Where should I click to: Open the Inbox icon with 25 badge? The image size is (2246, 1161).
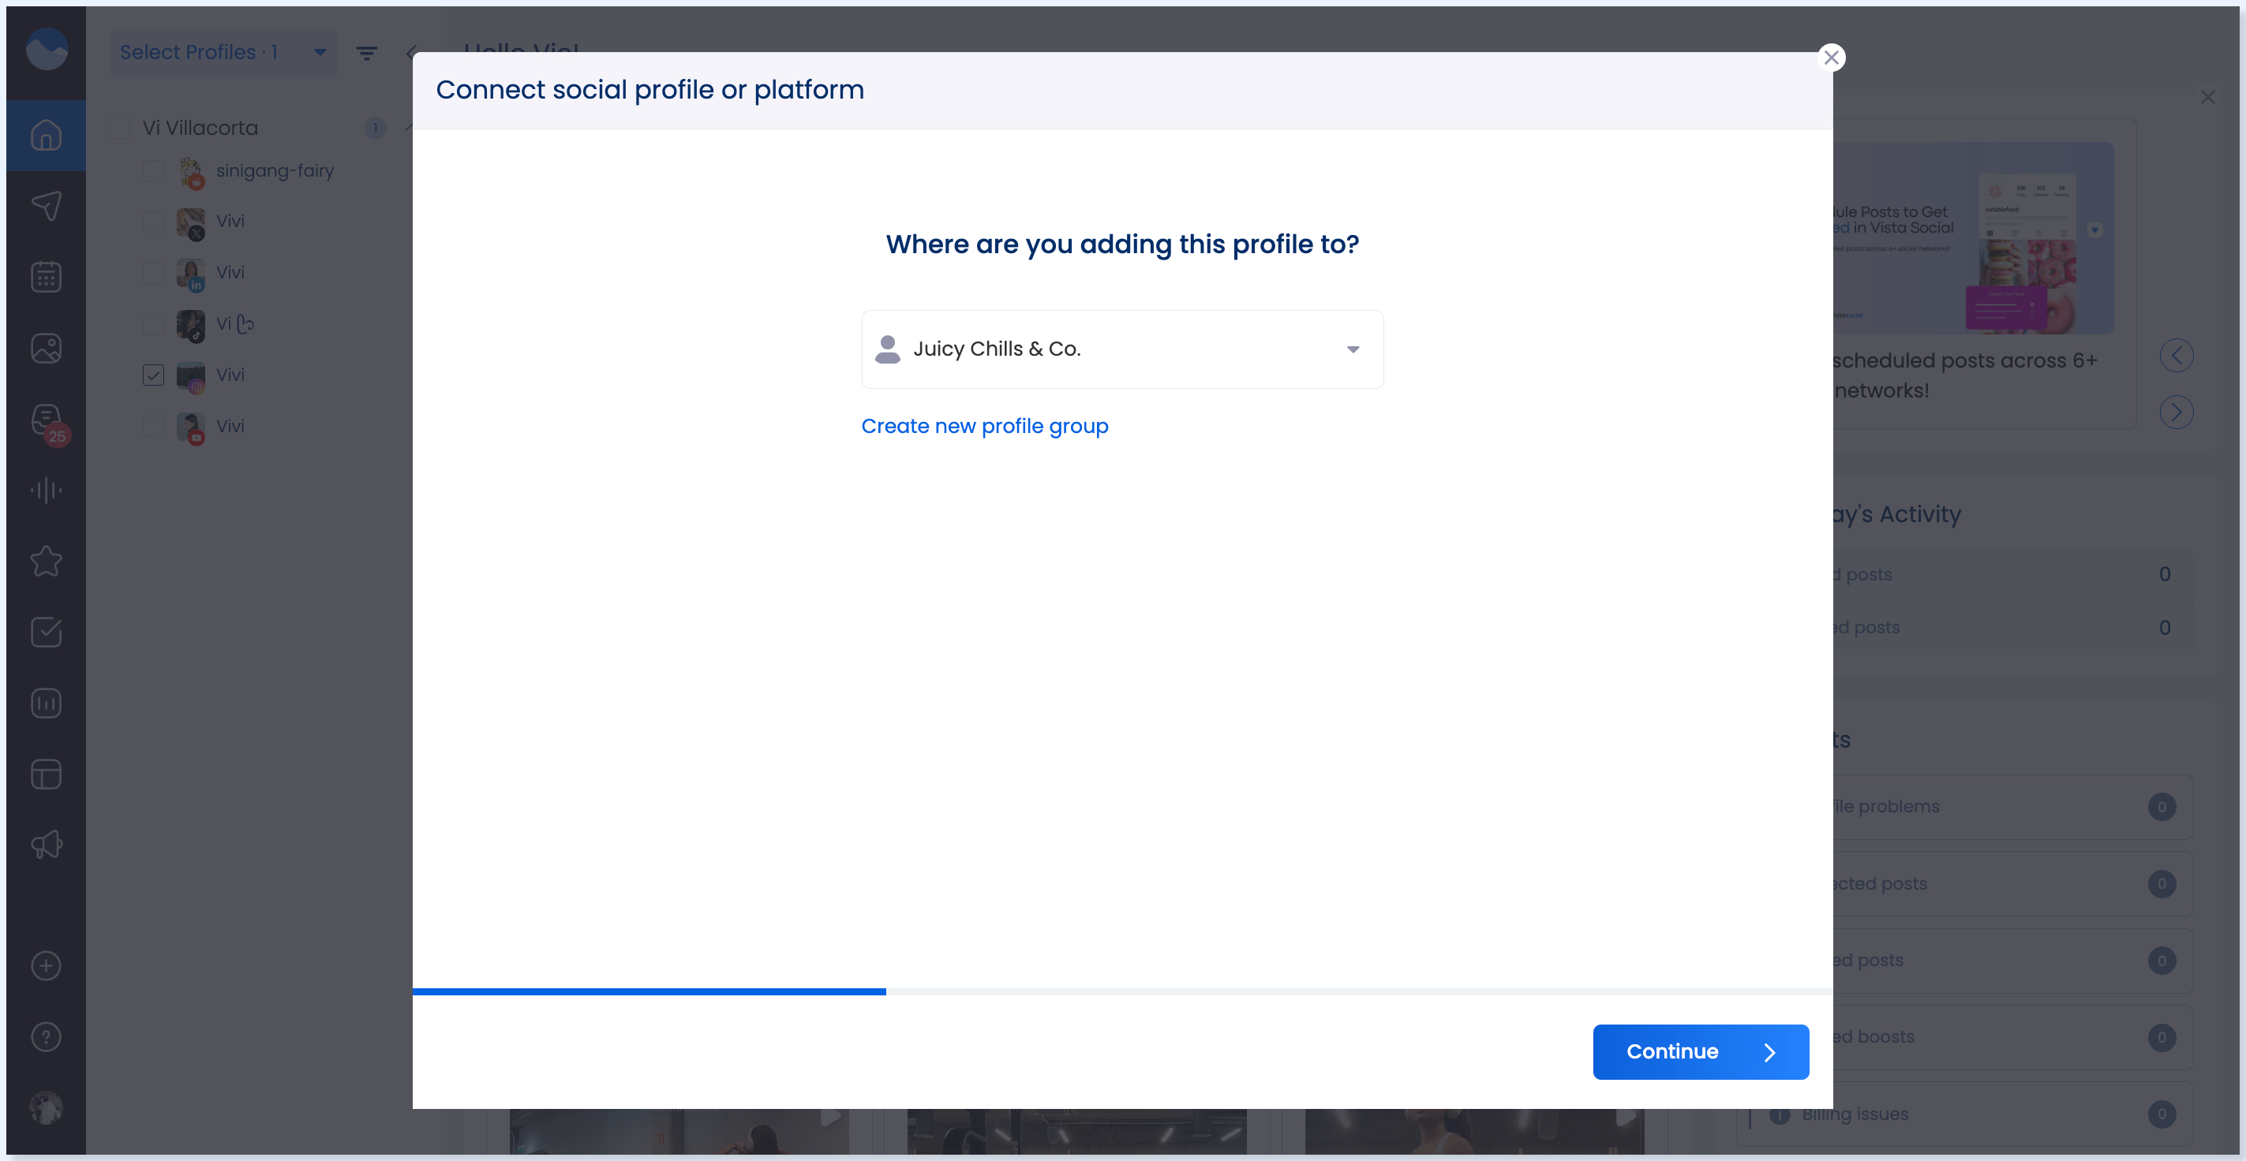tap(48, 423)
